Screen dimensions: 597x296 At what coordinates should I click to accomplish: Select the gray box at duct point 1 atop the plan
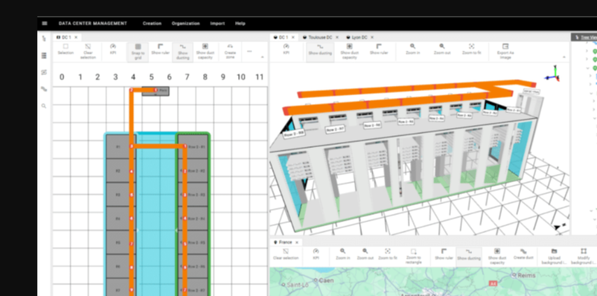click(x=155, y=91)
